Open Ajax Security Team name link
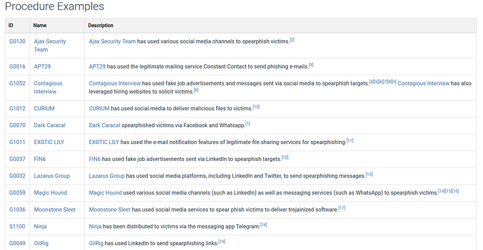Screen dimensions: 483x250 50,46
